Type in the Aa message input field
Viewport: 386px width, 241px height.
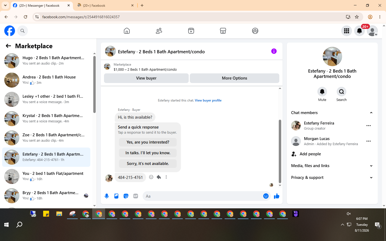[x=203, y=196]
